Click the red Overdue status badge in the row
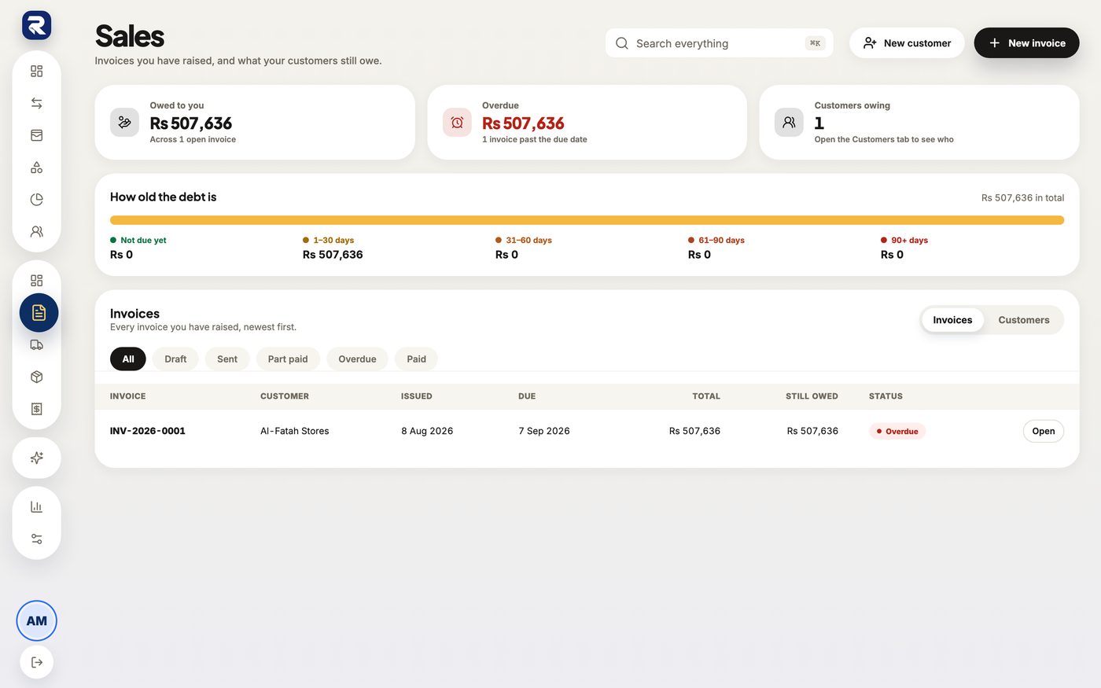Screen dimensions: 1101x688 (x=897, y=431)
